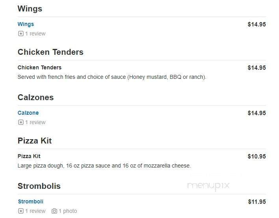Click the Wings $14.95 price

tap(257, 24)
